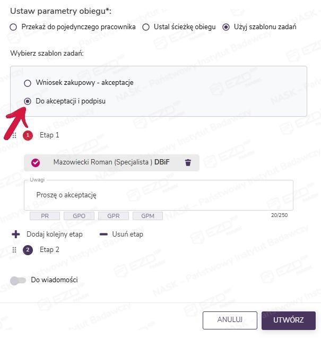Cancel with the ANULUJ button
321x339 pixels.
230,320
